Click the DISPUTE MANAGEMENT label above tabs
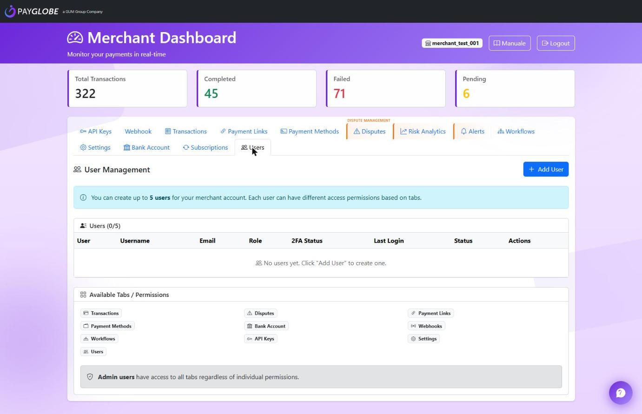Viewport: 642px width, 414px height. coord(369,120)
